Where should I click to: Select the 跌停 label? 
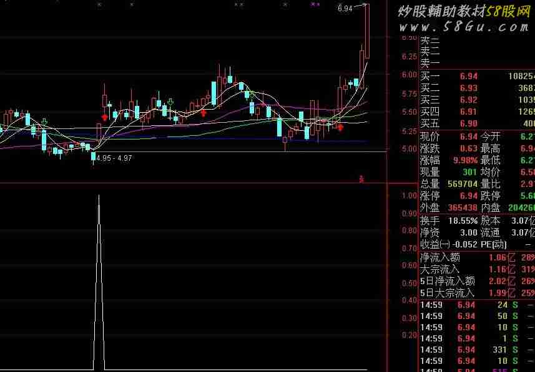pyautogui.click(x=490, y=196)
